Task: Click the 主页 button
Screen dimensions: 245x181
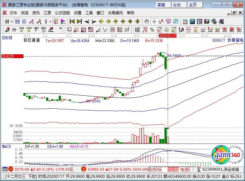Action: click(x=193, y=5)
